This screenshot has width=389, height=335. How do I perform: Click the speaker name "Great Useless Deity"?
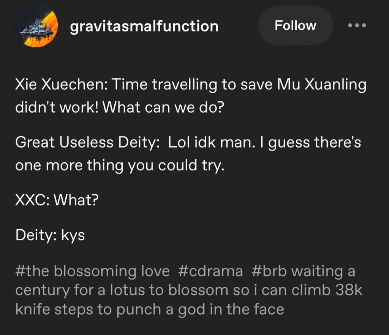[84, 143]
